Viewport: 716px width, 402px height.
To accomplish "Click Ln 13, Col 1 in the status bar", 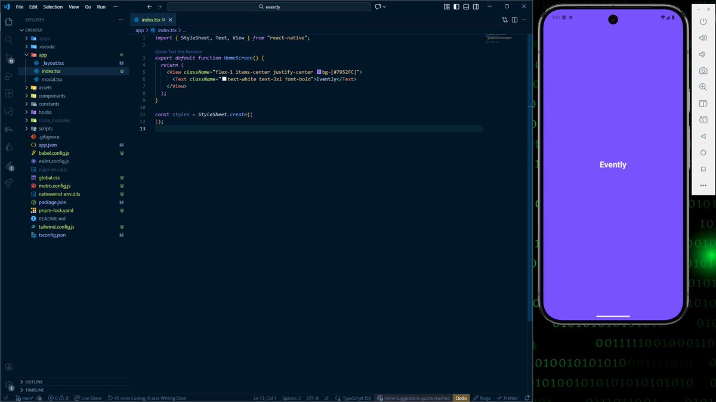I will pyautogui.click(x=264, y=398).
